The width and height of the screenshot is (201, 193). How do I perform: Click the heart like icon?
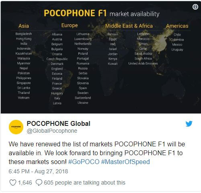click(13, 183)
